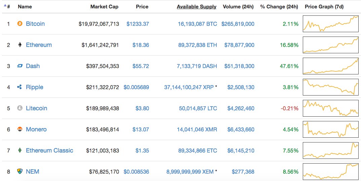Click Dash 24h change 47.61%
The height and width of the screenshot is (181, 361).
[289, 66]
